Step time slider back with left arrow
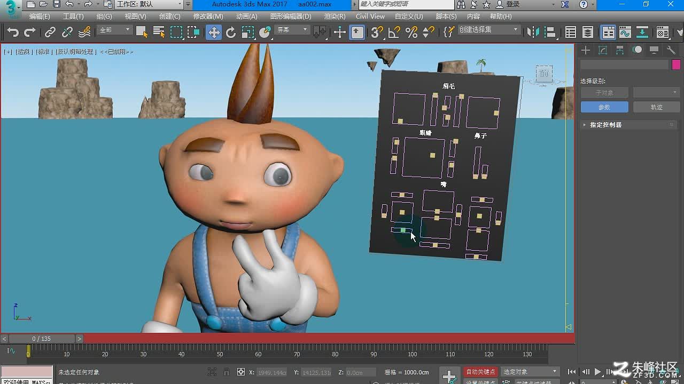The width and height of the screenshot is (684, 384). click(4, 339)
